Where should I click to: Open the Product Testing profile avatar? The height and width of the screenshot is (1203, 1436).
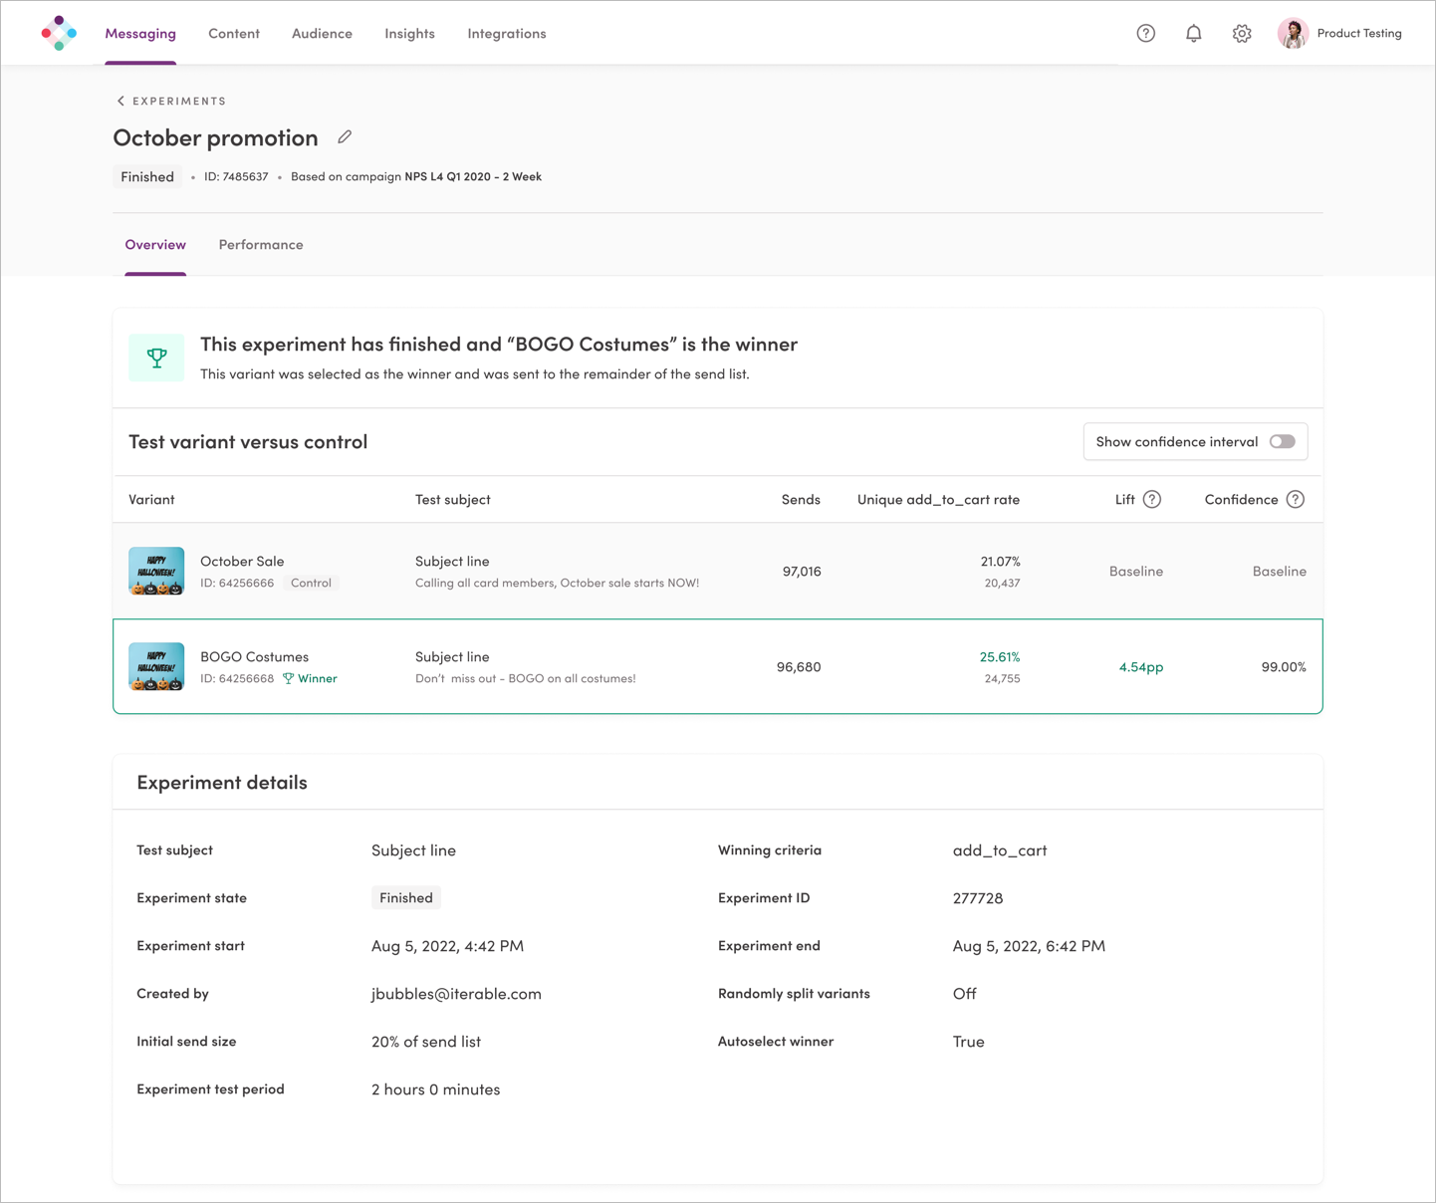tap(1293, 33)
